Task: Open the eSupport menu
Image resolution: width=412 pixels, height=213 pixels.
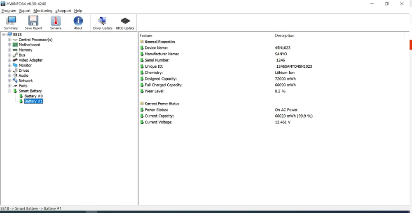Action: tap(63, 11)
